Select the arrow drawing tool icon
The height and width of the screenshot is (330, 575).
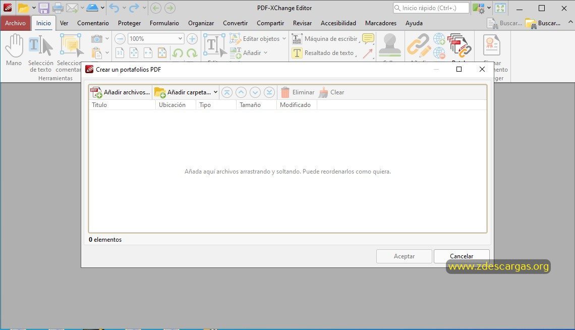[x=368, y=53]
